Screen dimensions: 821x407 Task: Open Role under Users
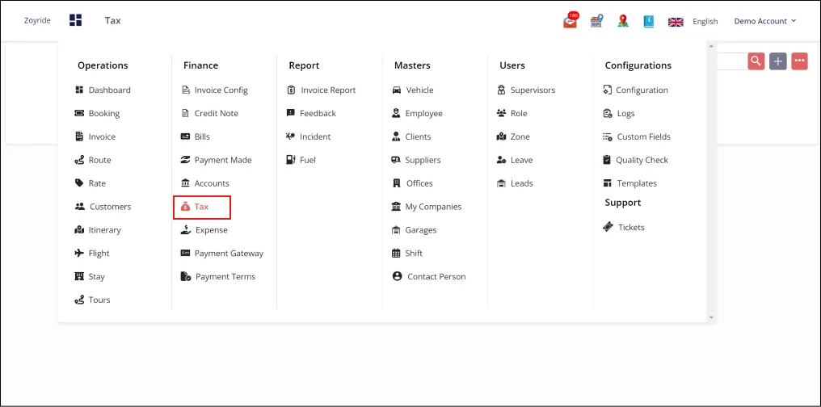click(512, 113)
